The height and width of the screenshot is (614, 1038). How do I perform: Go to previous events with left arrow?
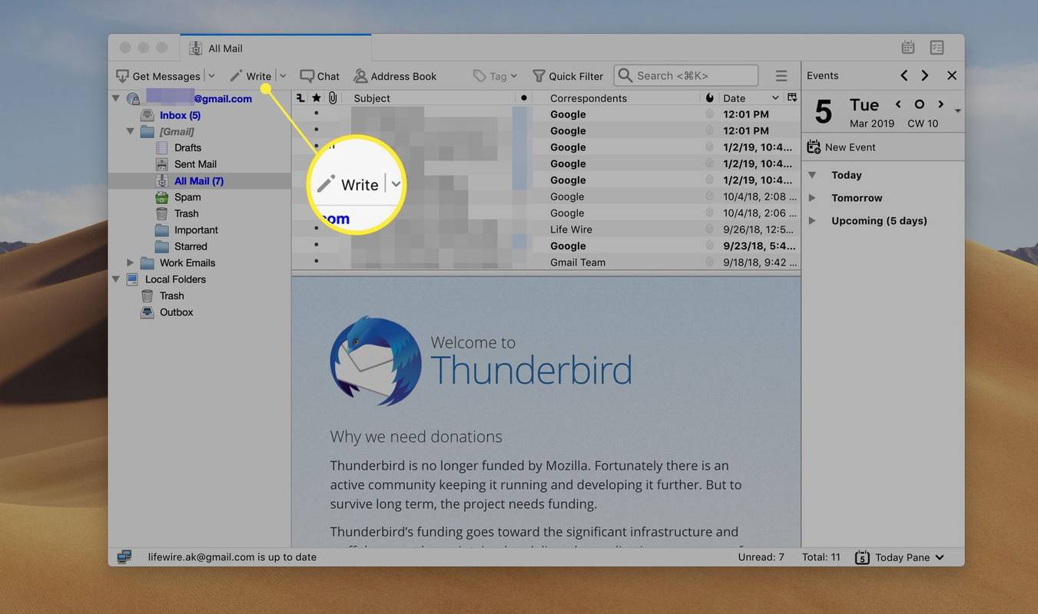904,75
